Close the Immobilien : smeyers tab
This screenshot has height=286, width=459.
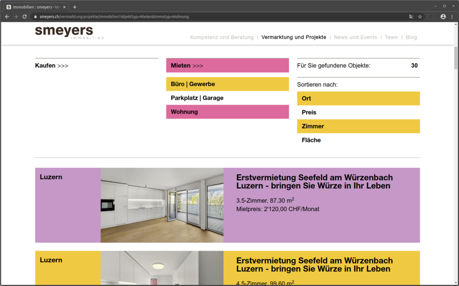[65, 7]
